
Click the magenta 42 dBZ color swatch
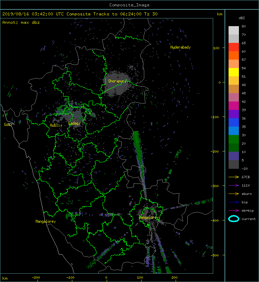tap(234, 105)
